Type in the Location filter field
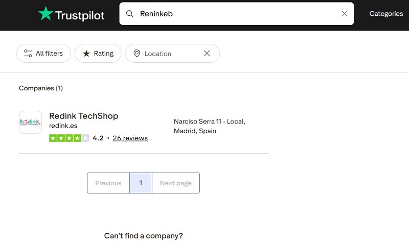The height and width of the screenshot is (244, 409). pyautogui.click(x=169, y=54)
